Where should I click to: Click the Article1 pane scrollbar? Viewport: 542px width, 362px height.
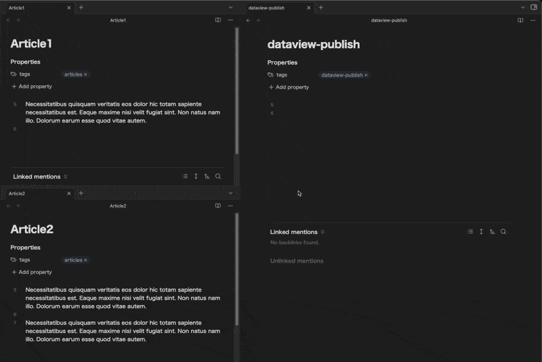click(236, 91)
